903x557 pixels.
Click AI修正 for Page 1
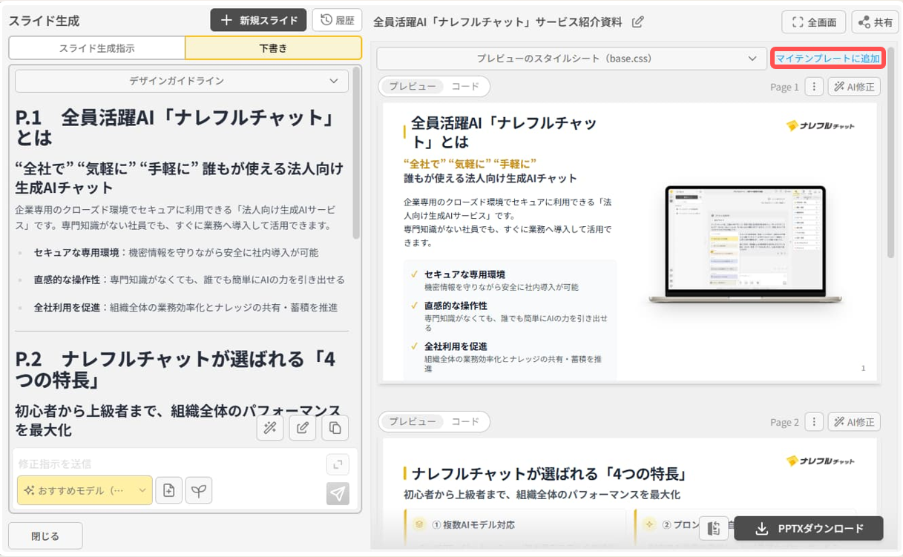point(854,87)
